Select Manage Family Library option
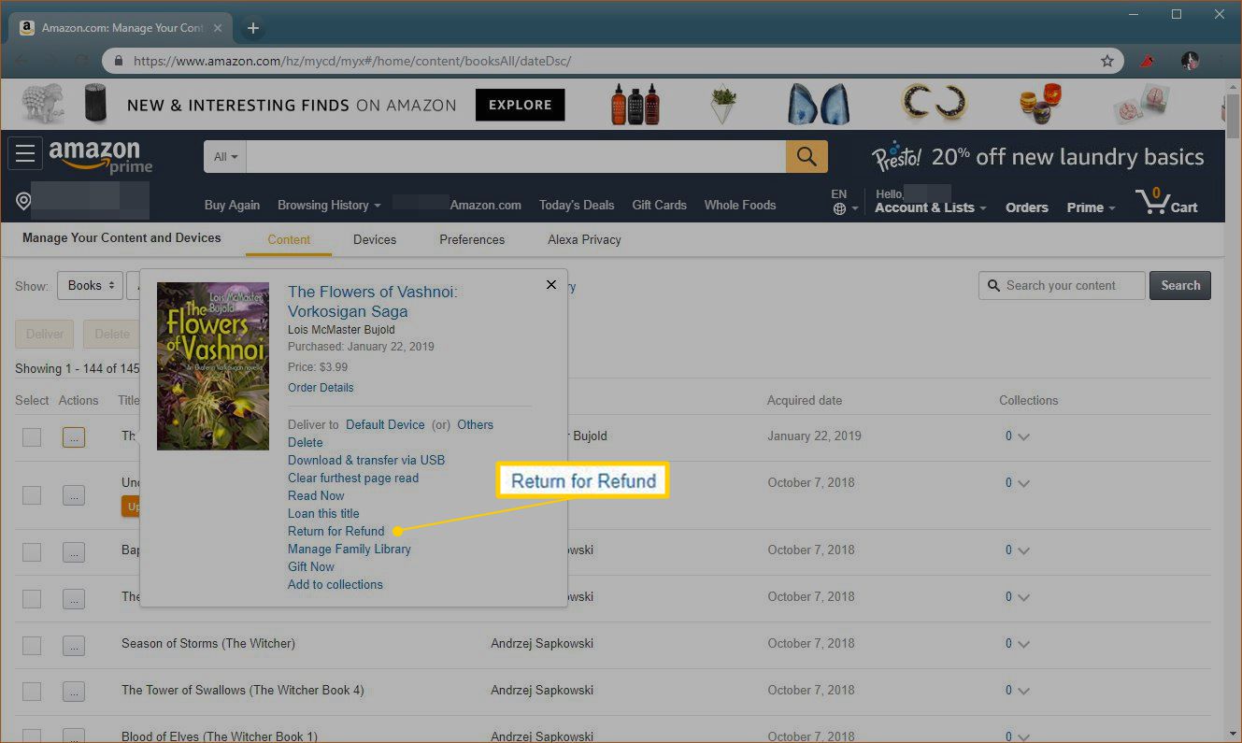1242x743 pixels. 350,549
